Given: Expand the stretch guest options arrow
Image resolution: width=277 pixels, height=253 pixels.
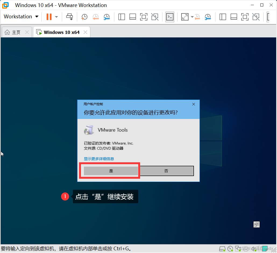Looking at the screenshot, I should 192,17.
